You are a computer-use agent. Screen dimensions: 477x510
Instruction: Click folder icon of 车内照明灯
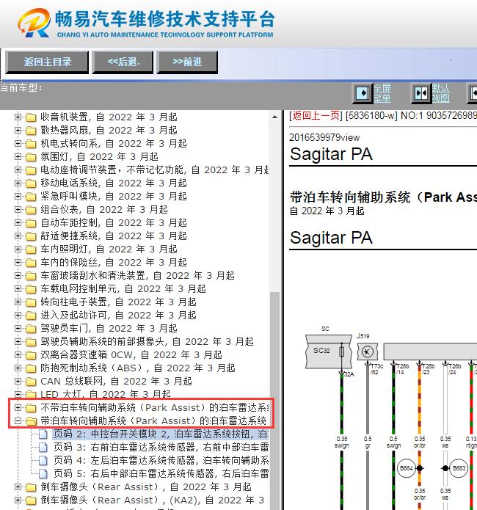pos(31,249)
